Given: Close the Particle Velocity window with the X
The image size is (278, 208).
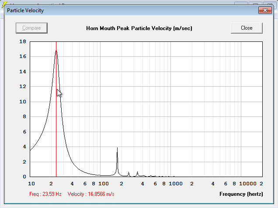Looking at the screenshot, I should (x=265, y=10).
